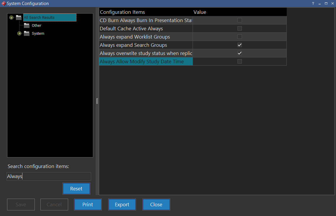The image size is (336, 216).
Task: Click the Other folder icon
Action: pos(27,26)
